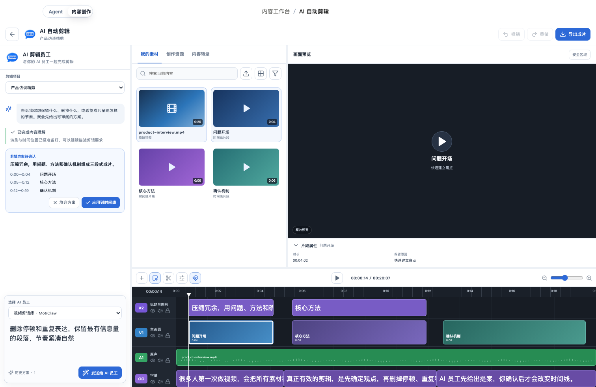Open the material filter funnel icon
This screenshot has width=596, height=387.
pos(276,73)
